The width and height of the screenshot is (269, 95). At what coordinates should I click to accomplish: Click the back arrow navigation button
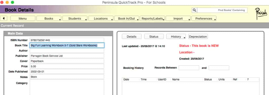pos(3,18)
